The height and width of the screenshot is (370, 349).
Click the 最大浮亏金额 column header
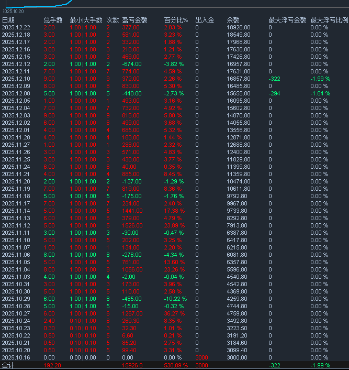pos(287,20)
